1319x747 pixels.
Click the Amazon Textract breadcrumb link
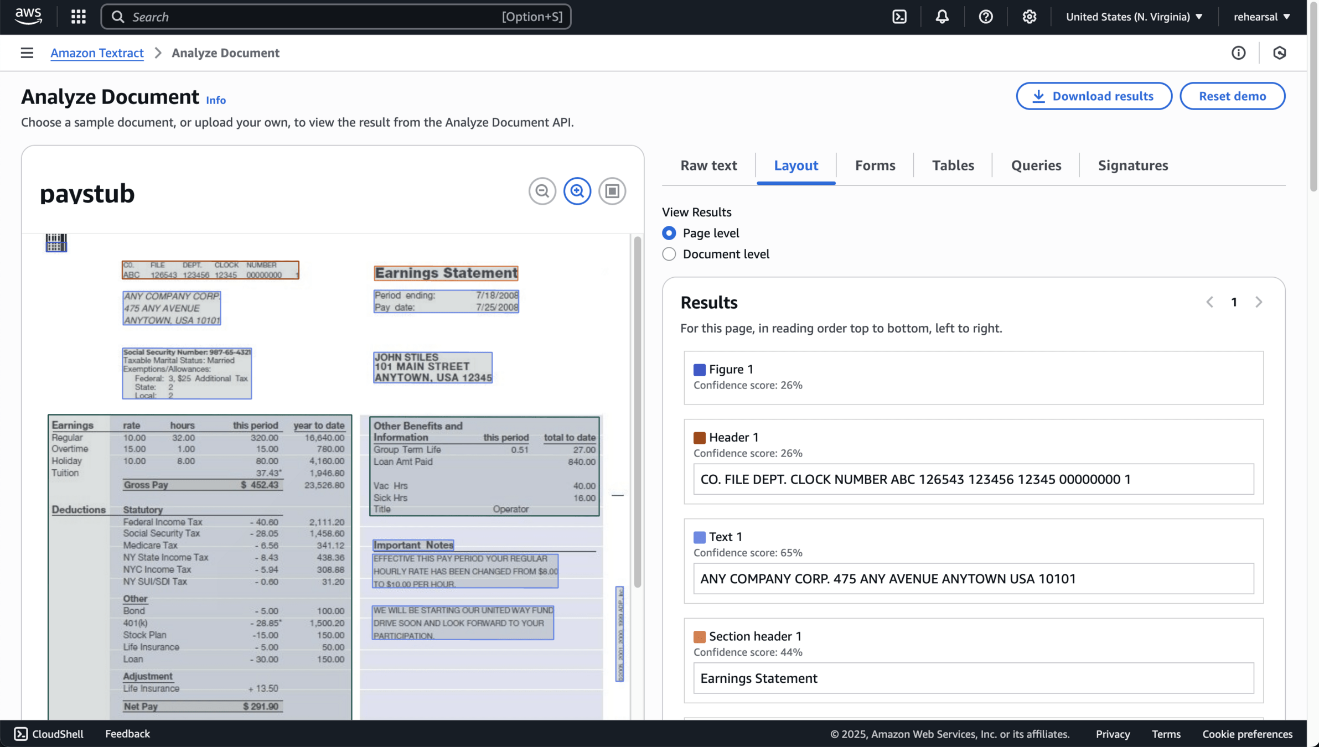coord(97,53)
